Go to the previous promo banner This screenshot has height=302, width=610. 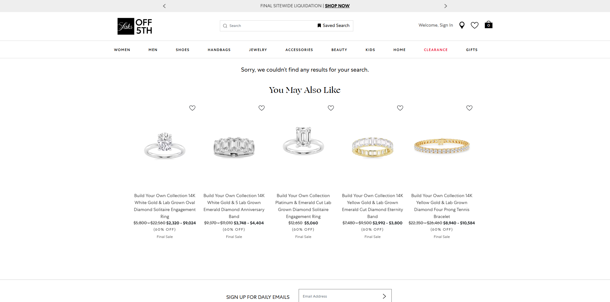[x=164, y=6]
